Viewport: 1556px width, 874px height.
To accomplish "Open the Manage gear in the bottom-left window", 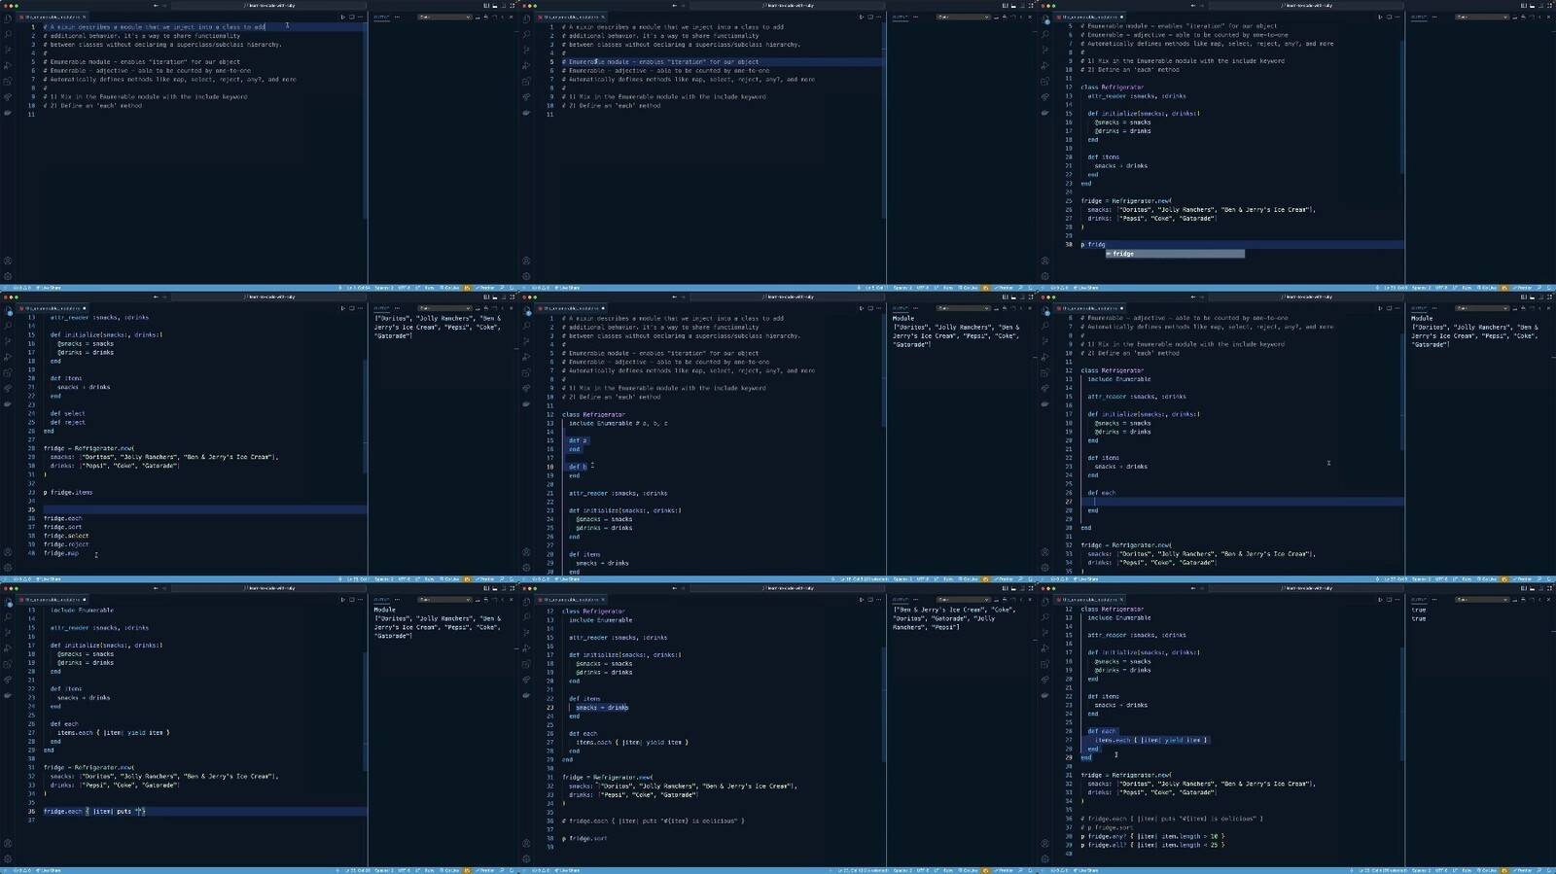I will point(8,858).
